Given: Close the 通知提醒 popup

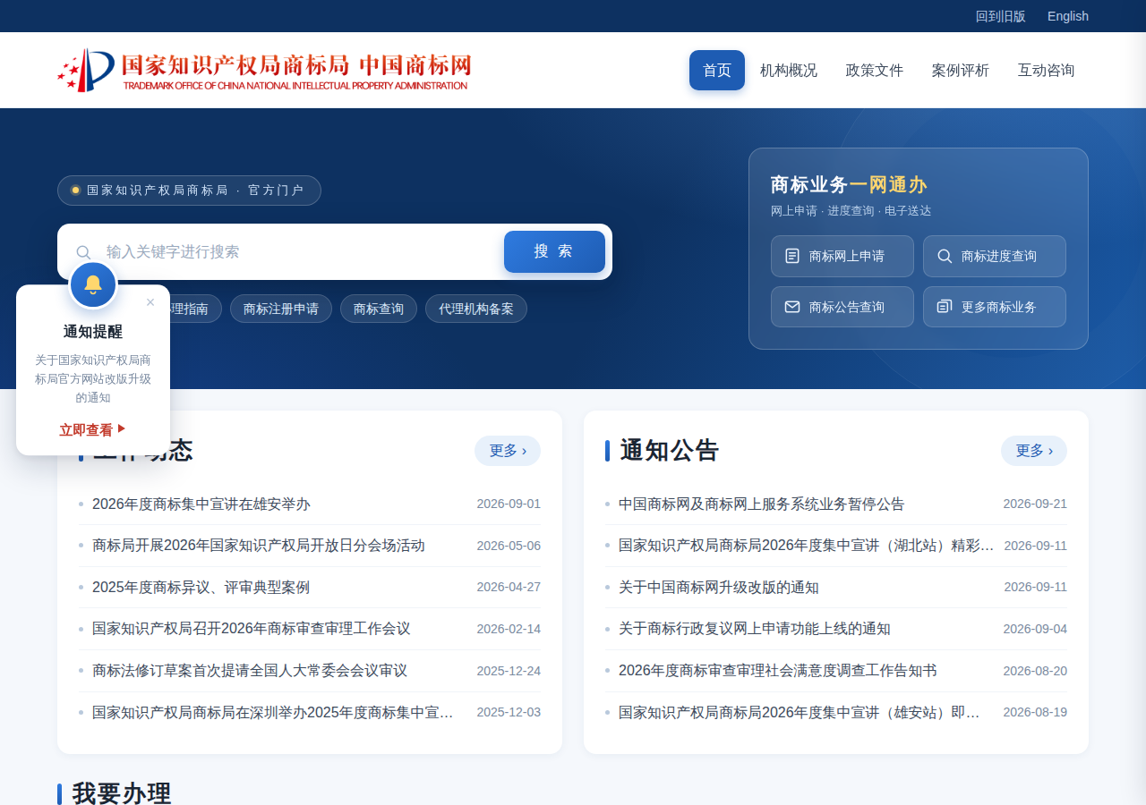Looking at the screenshot, I should click(150, 302).
